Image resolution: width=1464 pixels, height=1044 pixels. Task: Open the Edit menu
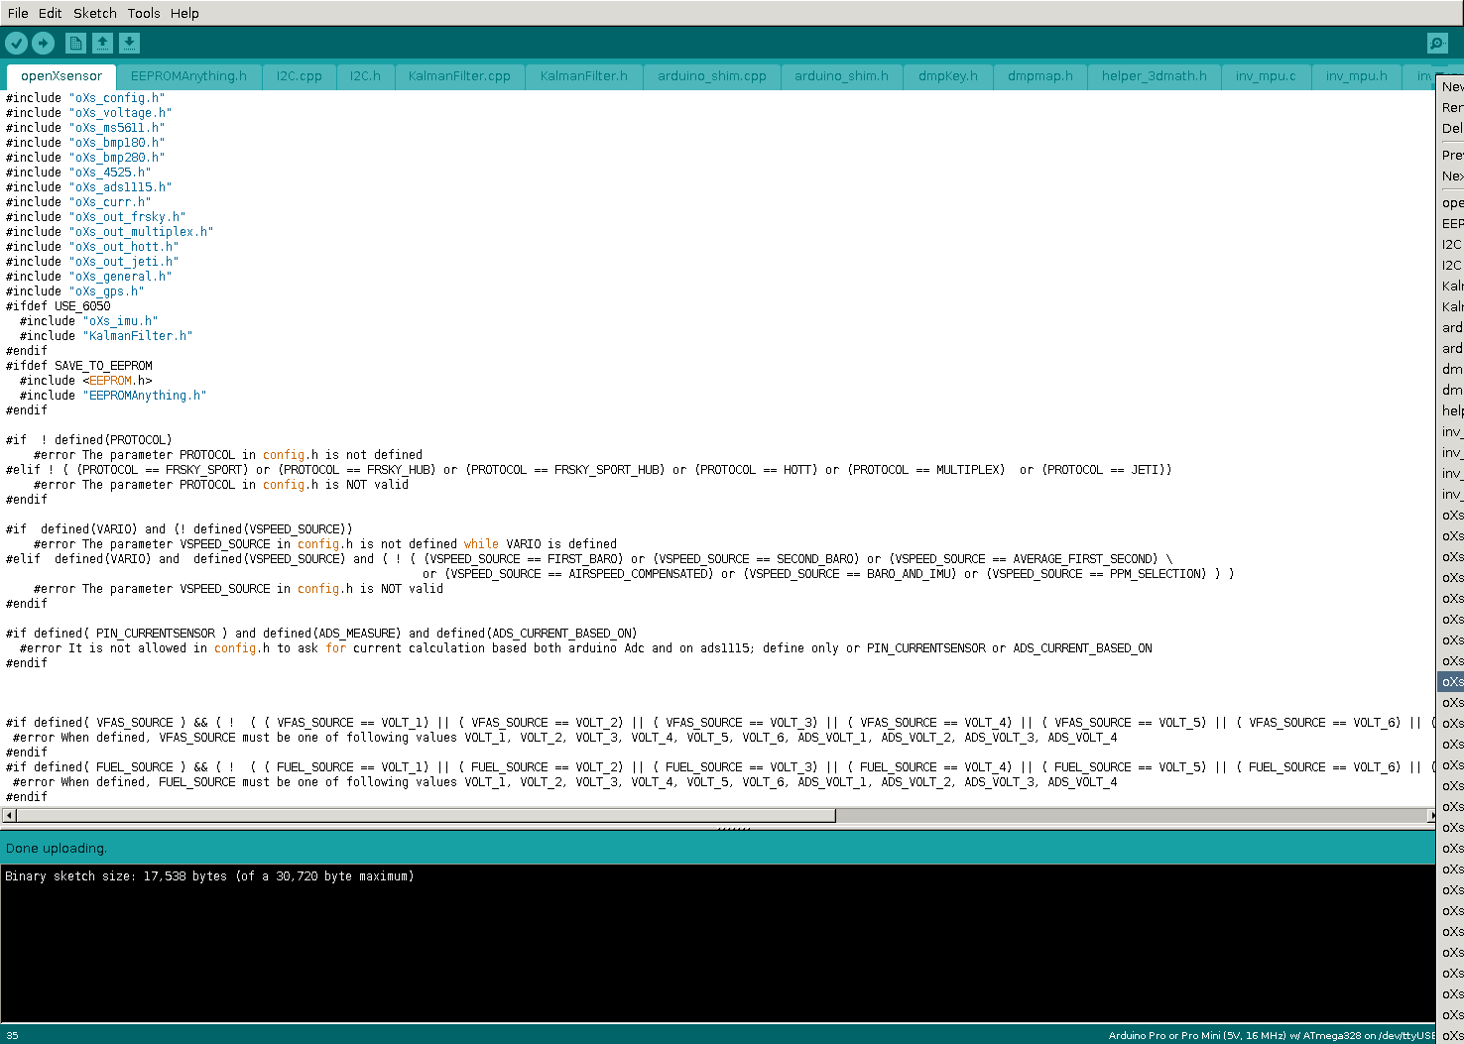[50, 13]
